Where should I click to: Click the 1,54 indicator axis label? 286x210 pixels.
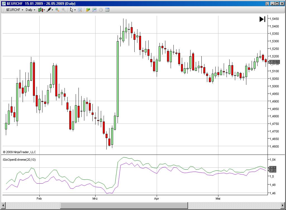[273, 160]
